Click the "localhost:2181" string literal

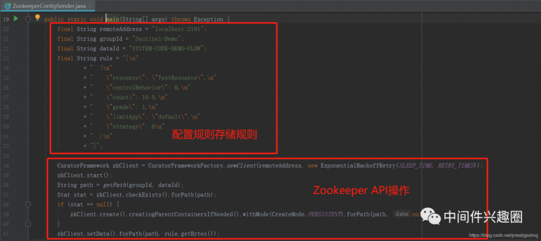[x=179, y=29]
